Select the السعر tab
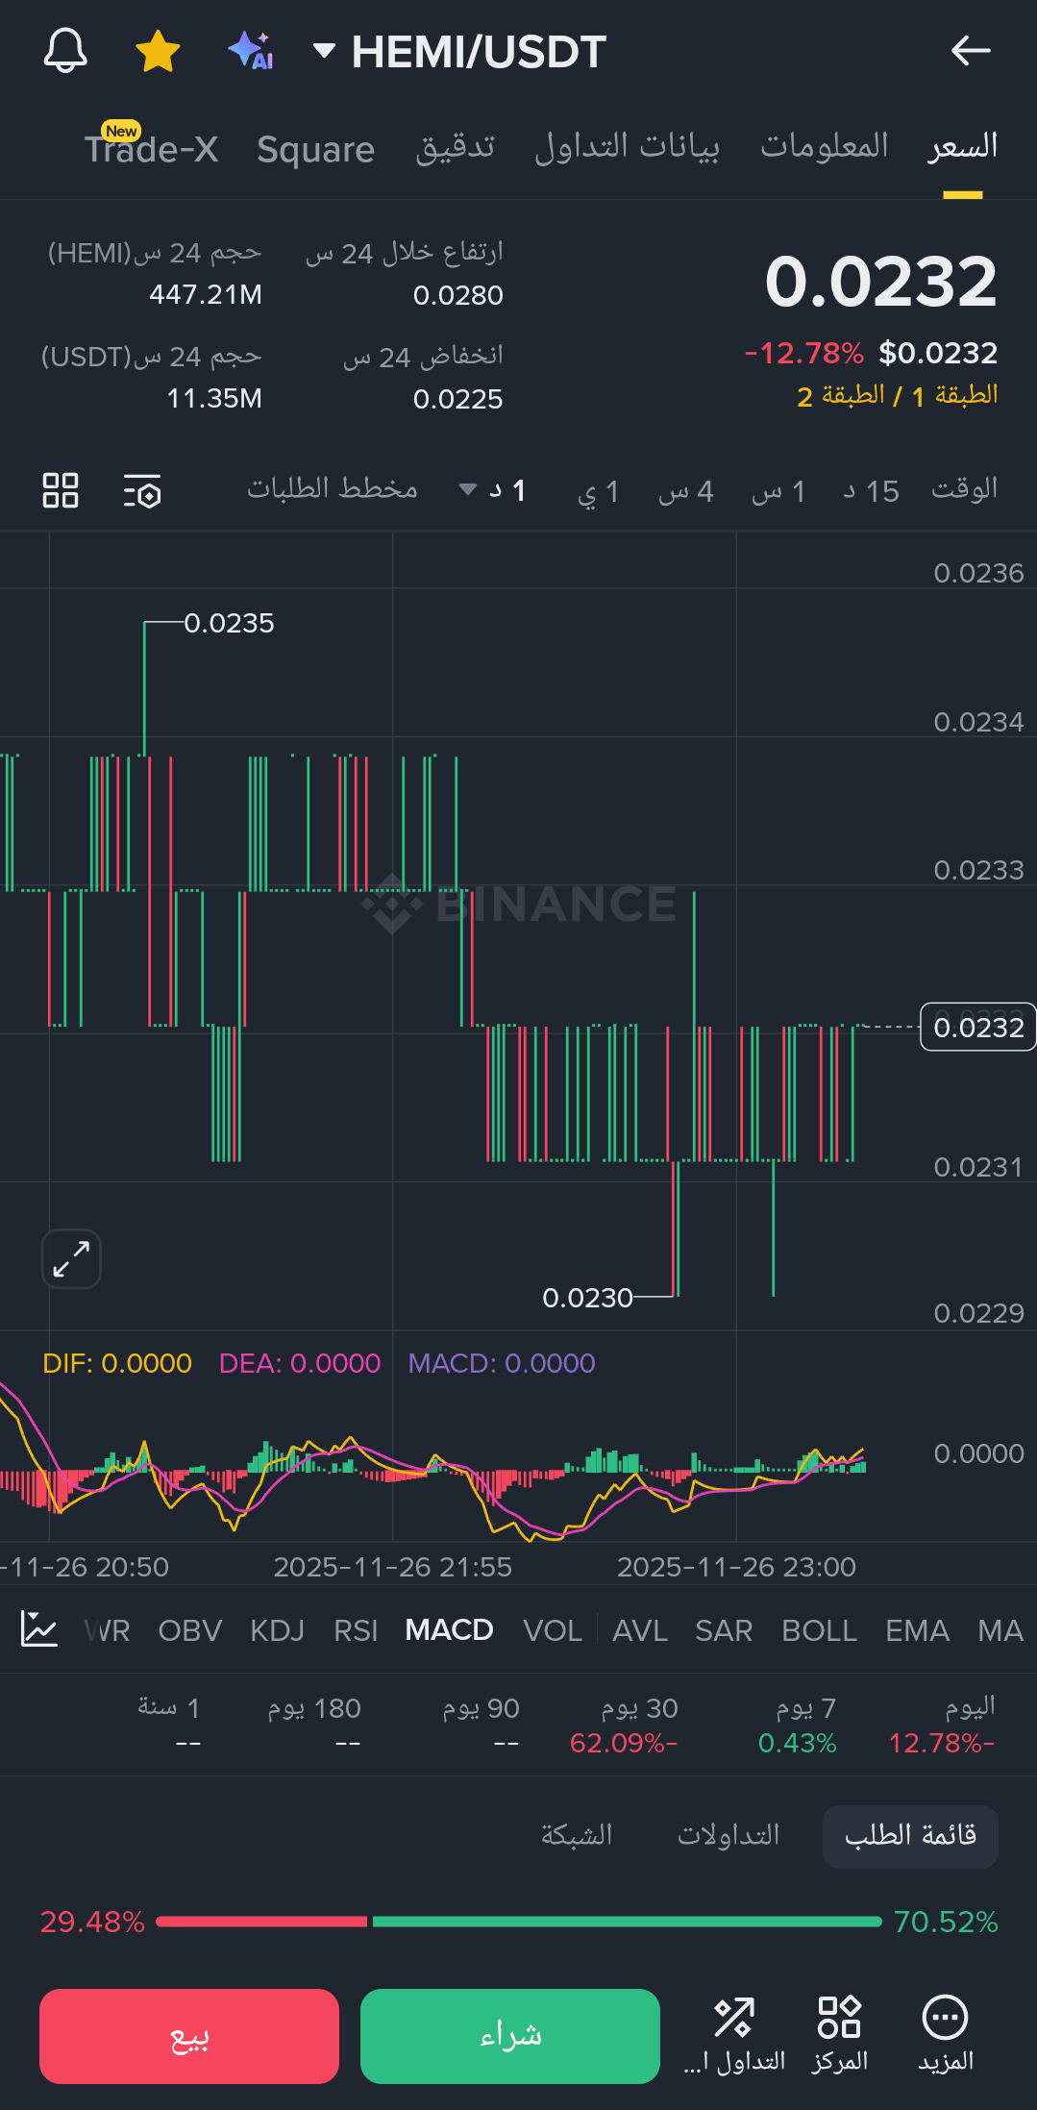 click(x=963, y=146)
